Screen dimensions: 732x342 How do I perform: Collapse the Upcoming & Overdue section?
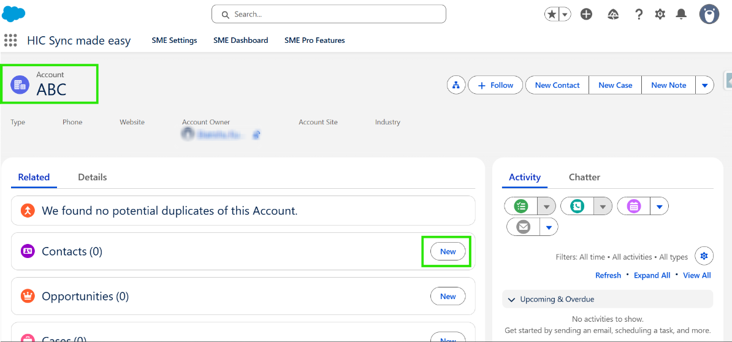512,299
